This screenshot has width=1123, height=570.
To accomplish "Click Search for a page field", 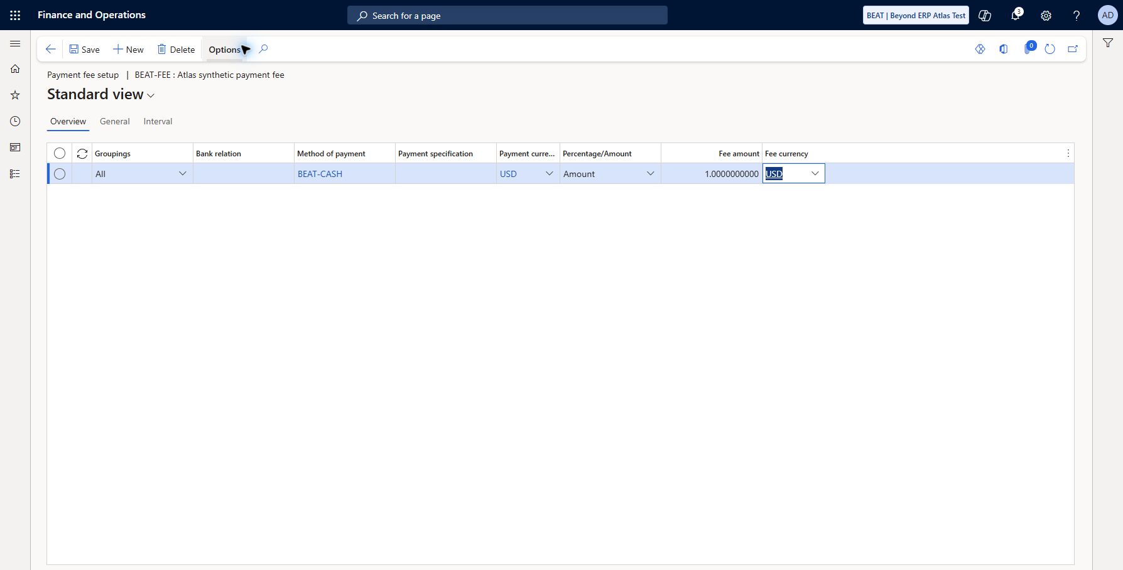I will coord(507,16).
